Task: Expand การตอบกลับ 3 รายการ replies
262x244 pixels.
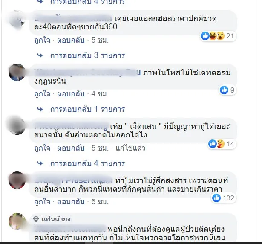Action: pyautogui.click(x=87, y=55)
